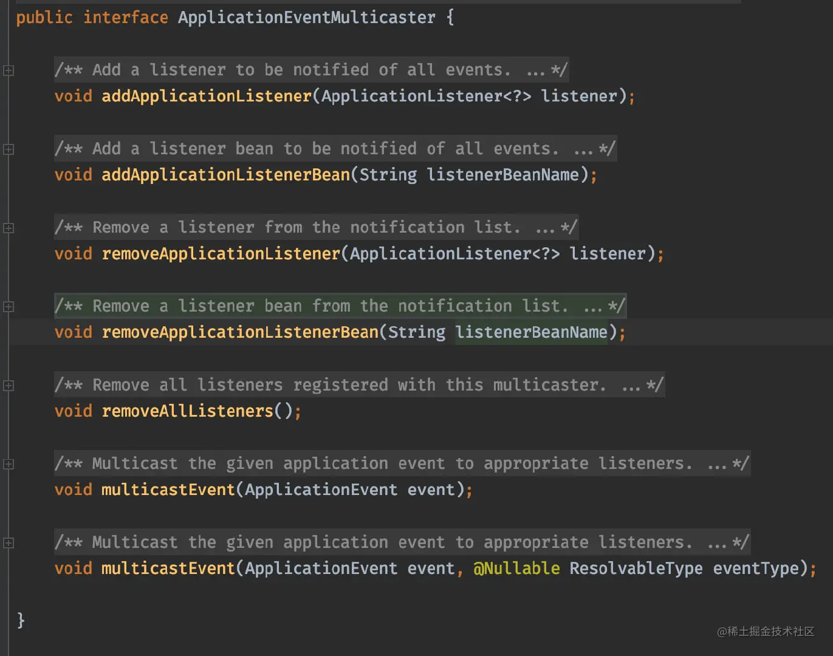Expand the 'Add a listener to be notified' comment fold

(9, 70)
